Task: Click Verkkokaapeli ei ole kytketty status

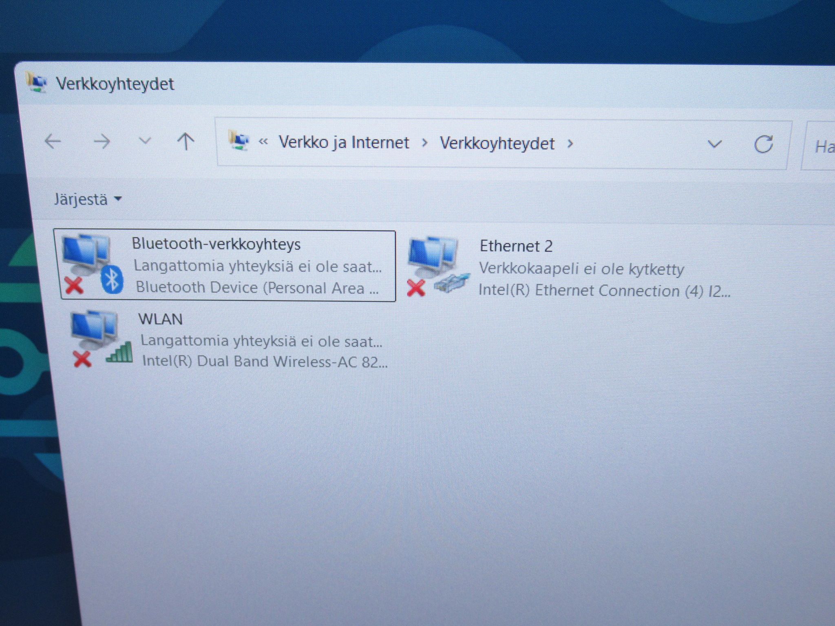Action: (581, 269)
